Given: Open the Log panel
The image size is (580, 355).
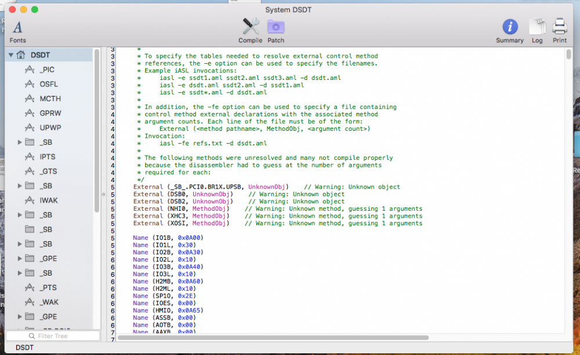Looking at the screenshot, I should 537,31.
